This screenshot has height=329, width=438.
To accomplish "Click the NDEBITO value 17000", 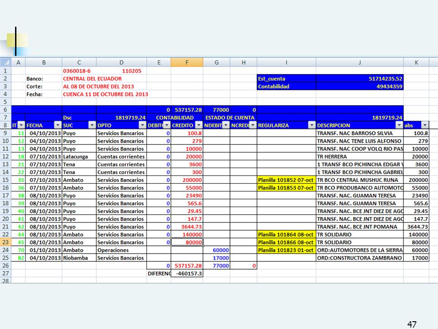I will (216, 258).
